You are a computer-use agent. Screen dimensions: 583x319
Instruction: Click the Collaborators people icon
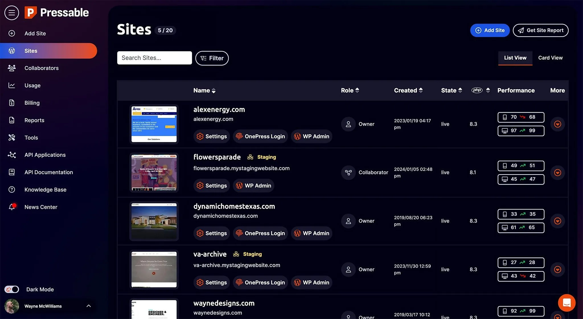click(12, 68)
